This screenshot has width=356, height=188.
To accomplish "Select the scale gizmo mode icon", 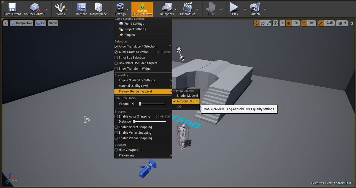I will click(268, 23).
